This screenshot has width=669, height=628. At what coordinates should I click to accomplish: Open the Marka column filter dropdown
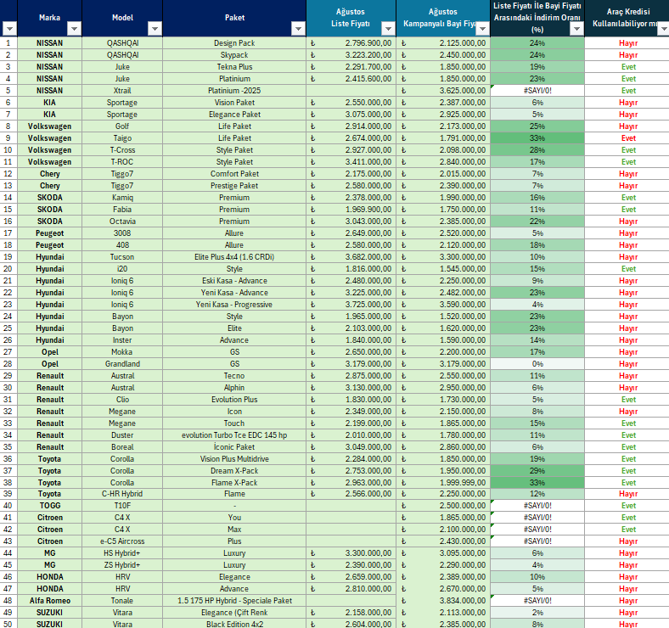click(74, 29)
